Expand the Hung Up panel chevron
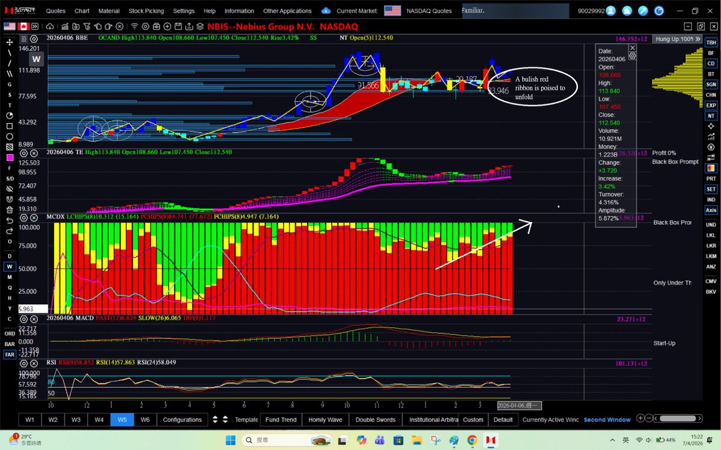 pyautogui.click(x=697, y=38)
